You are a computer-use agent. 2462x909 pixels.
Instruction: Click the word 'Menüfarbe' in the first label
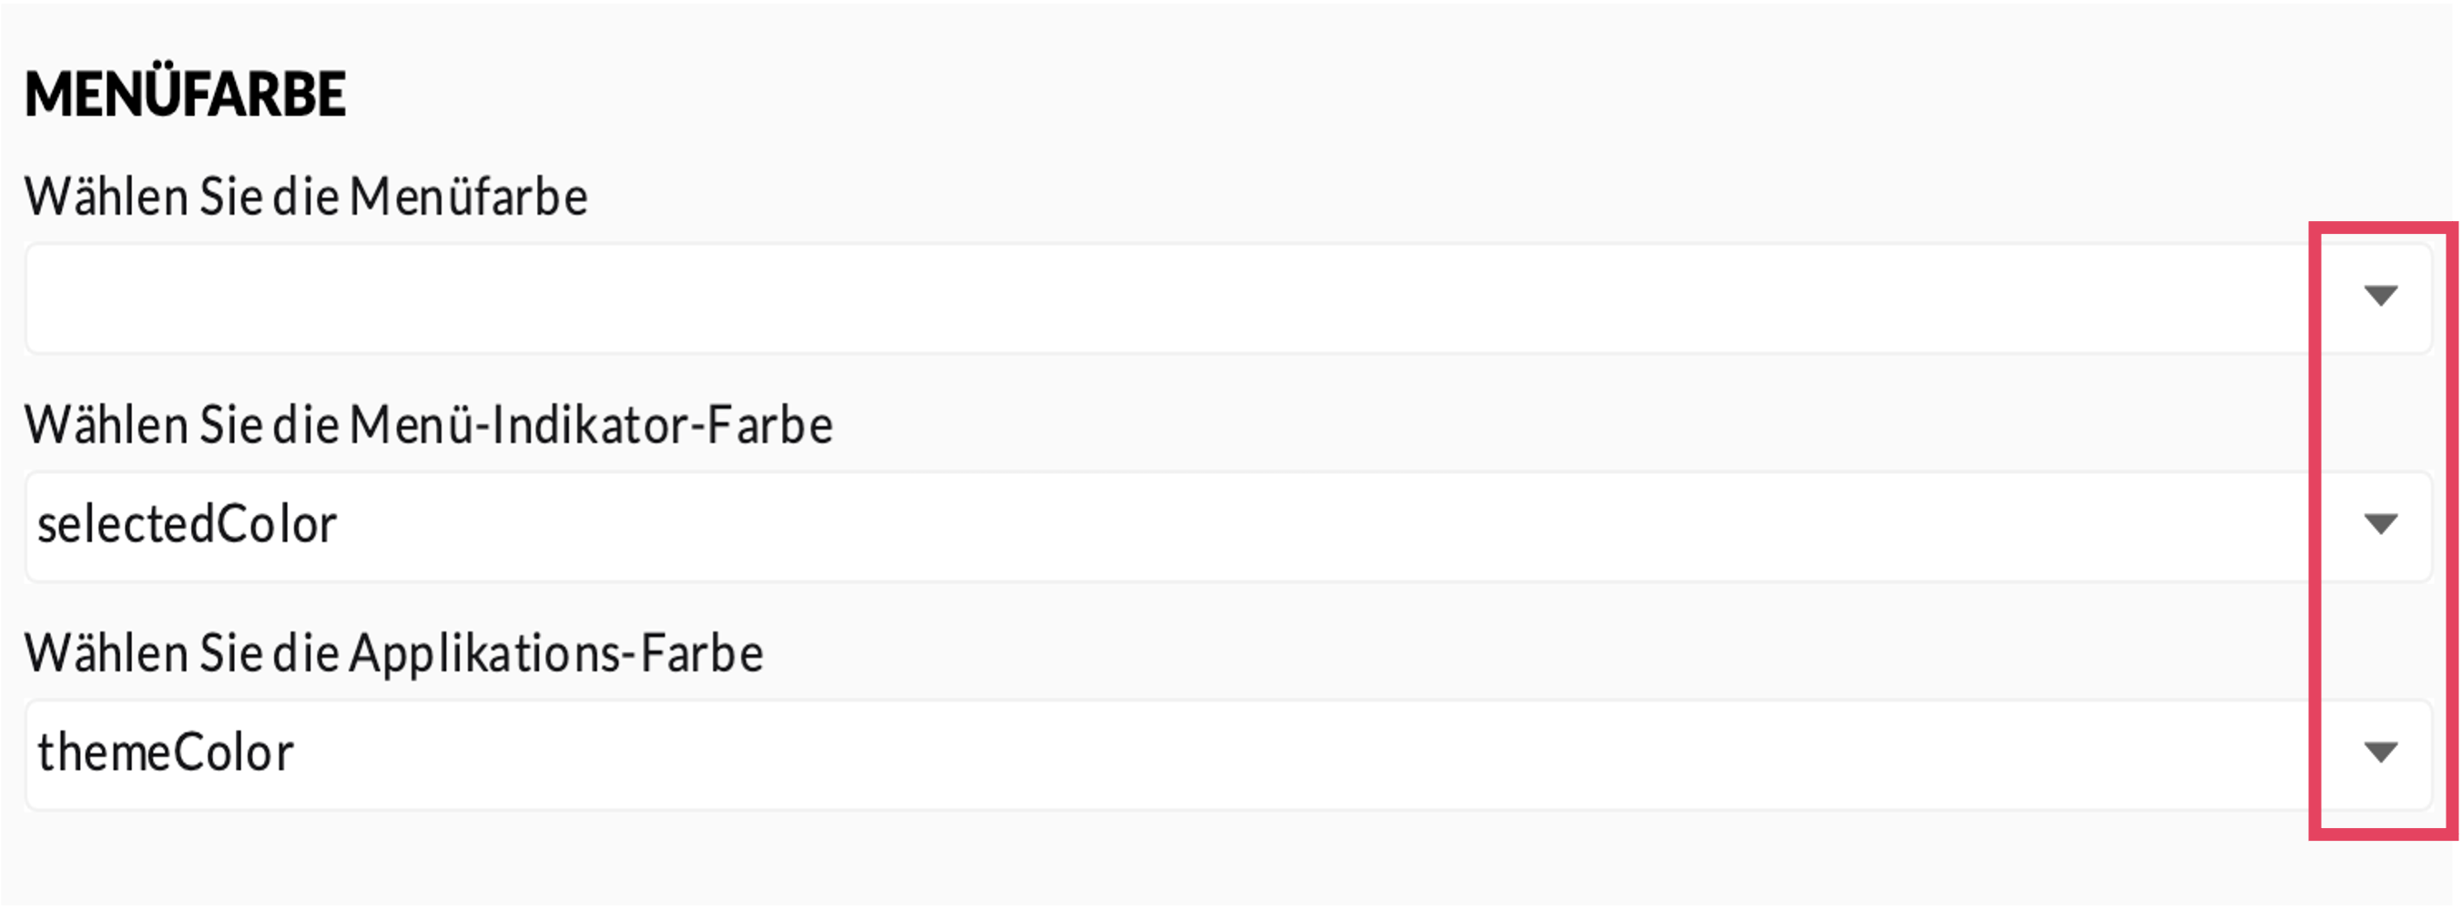[468, 197]
